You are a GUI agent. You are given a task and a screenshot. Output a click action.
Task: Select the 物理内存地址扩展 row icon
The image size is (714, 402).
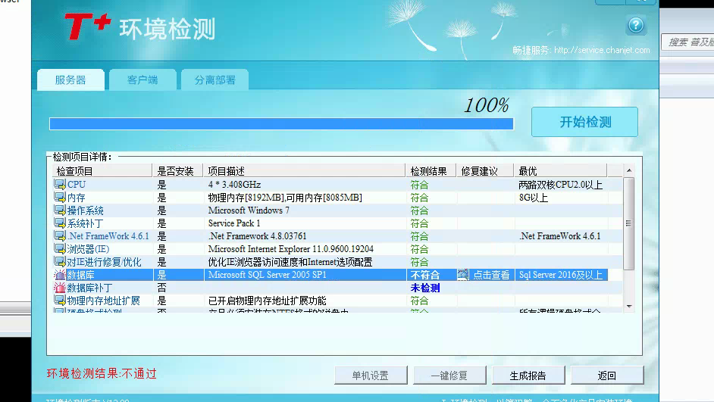click(x=60, y=300)
